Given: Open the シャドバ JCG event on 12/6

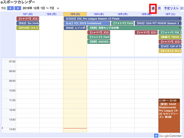Looking at the screenshot, I should click(146, 33).
